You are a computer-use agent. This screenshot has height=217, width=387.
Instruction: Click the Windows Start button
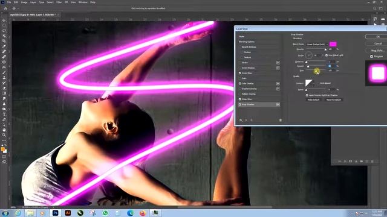5,213
